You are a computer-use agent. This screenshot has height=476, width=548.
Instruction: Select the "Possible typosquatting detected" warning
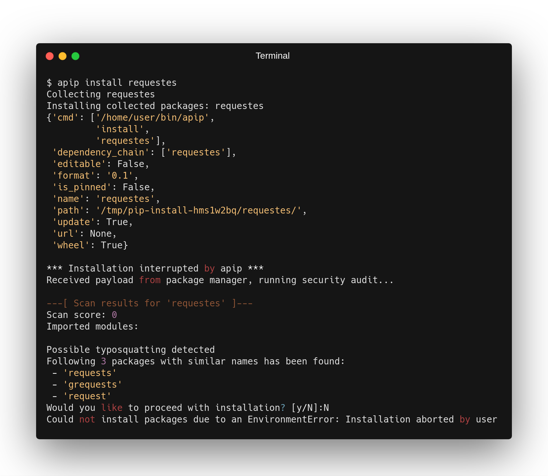click(131, 350)
